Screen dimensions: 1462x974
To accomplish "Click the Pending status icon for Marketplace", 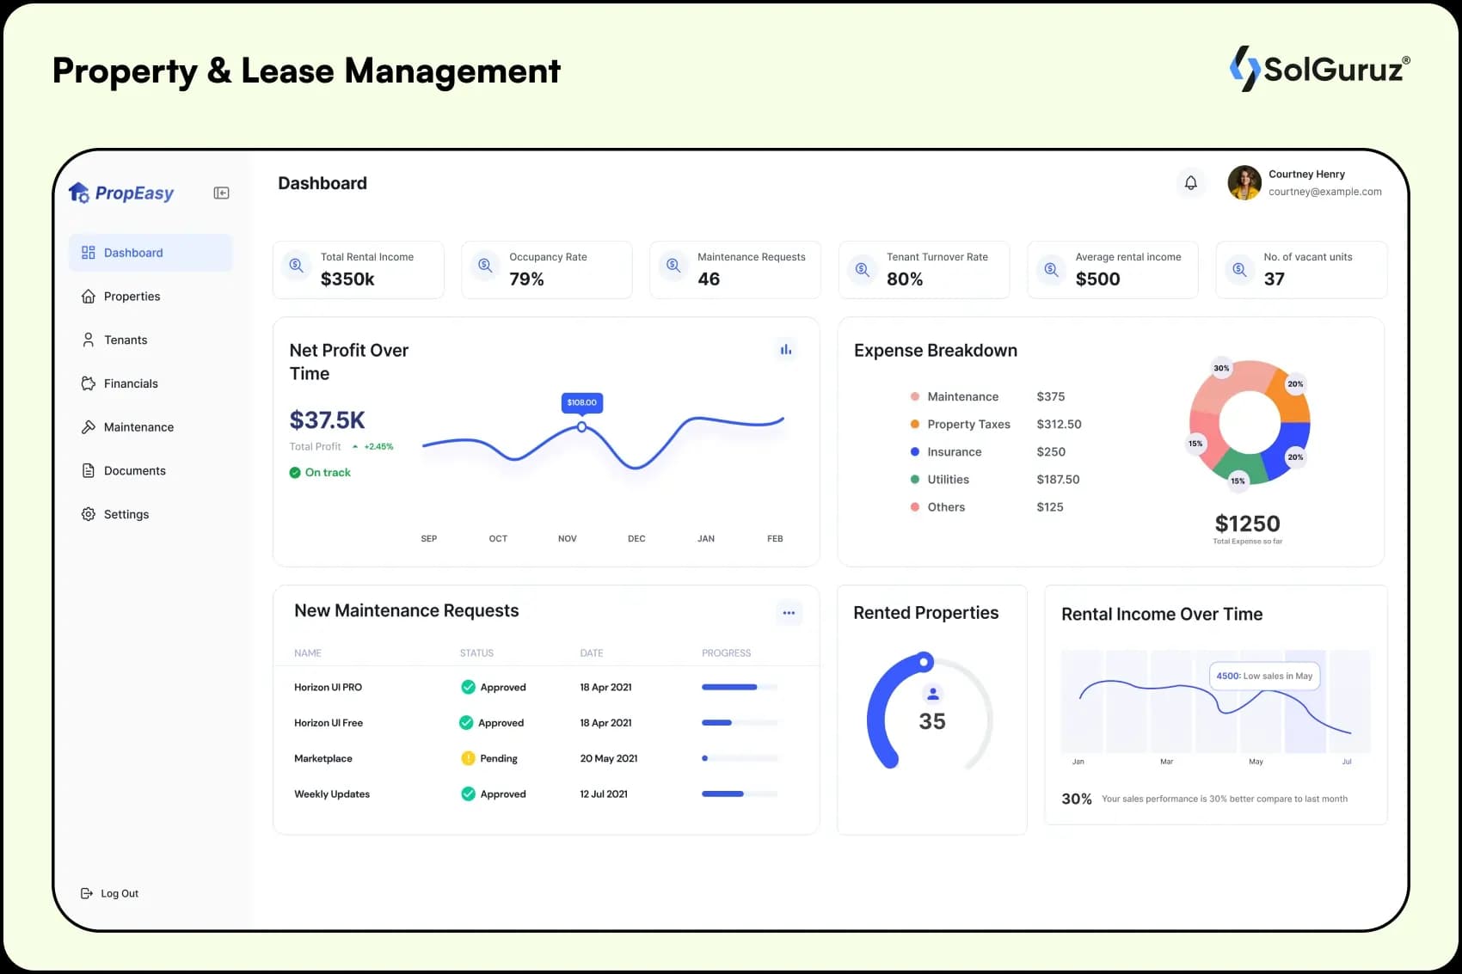I will point(468,759).
